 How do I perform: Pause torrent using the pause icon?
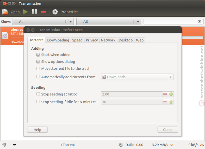pos(34,12)
